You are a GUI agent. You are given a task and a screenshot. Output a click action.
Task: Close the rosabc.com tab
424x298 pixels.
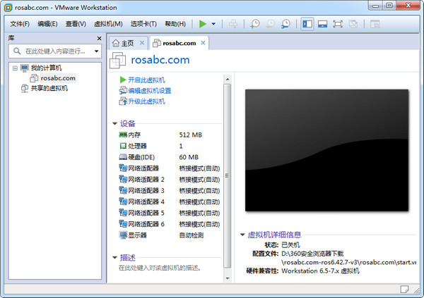[204, 42]
